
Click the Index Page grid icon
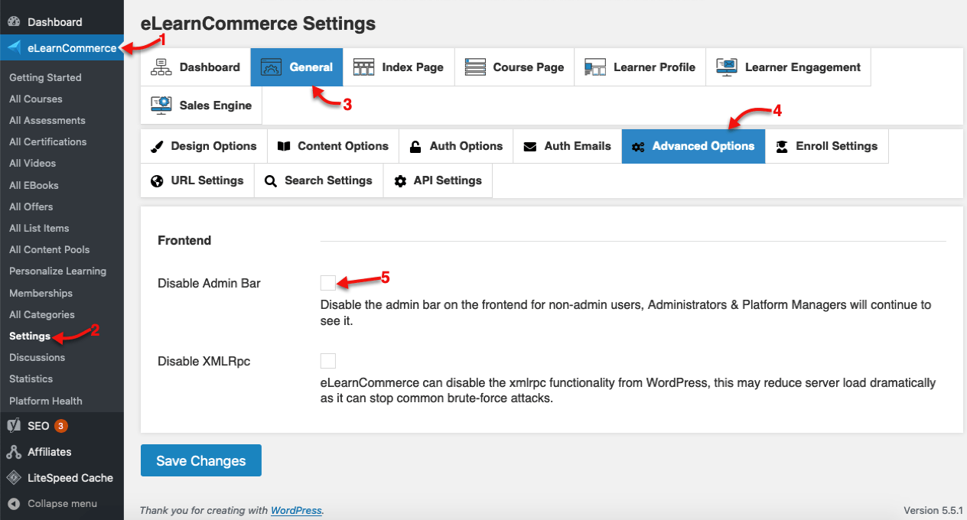(x=363, y=67)
